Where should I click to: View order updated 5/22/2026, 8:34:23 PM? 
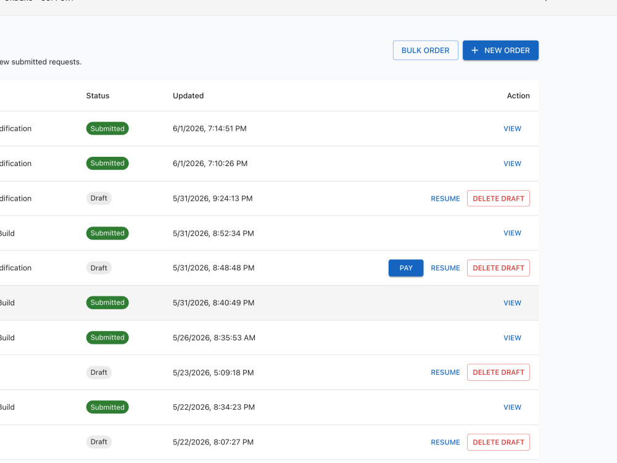tap(512, 407)
